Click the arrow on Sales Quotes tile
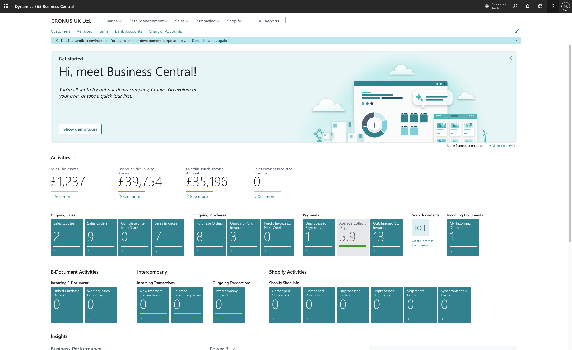Viewport: 572px width, 350px height. tap(55, 251)
